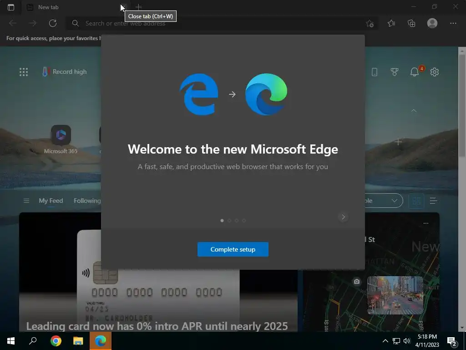Open the Rewards trophy icon
The width and height of the screenshot is (466, 350).
click(395, 72)
